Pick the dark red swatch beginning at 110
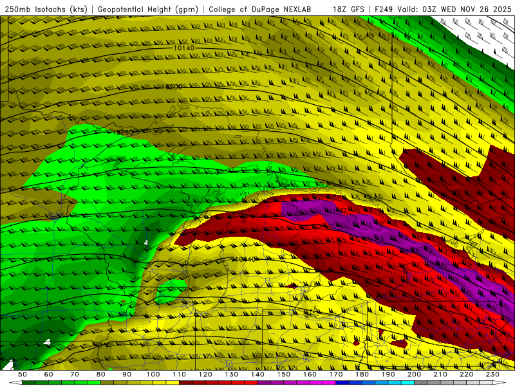This screenshot has width=515, height=386. pos(185,383)
